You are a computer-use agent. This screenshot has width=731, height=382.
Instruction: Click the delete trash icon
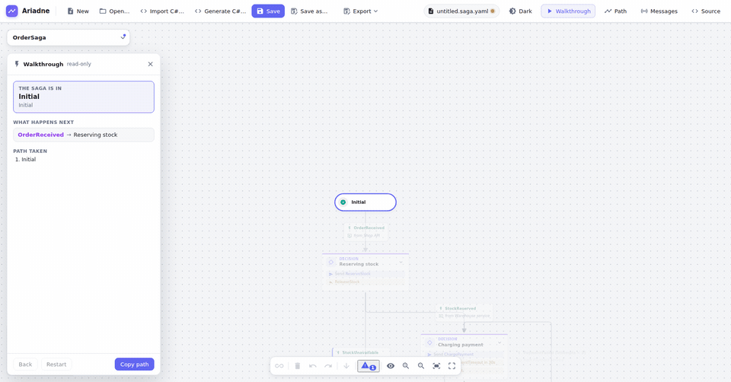click(x=298, y=366)
